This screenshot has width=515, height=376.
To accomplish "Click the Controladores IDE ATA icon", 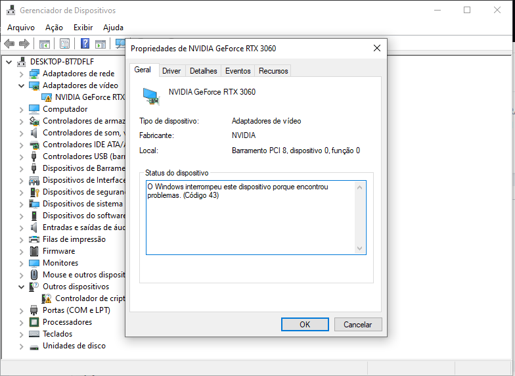I will coord(34,145).
